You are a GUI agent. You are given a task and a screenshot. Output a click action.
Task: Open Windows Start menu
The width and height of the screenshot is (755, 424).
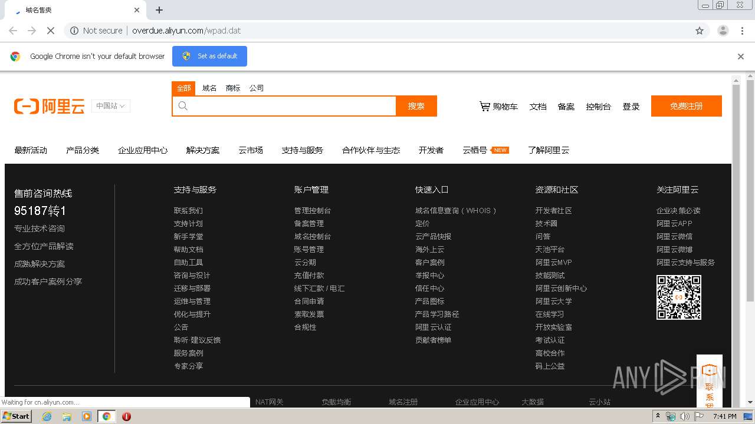tap(17, 416)
